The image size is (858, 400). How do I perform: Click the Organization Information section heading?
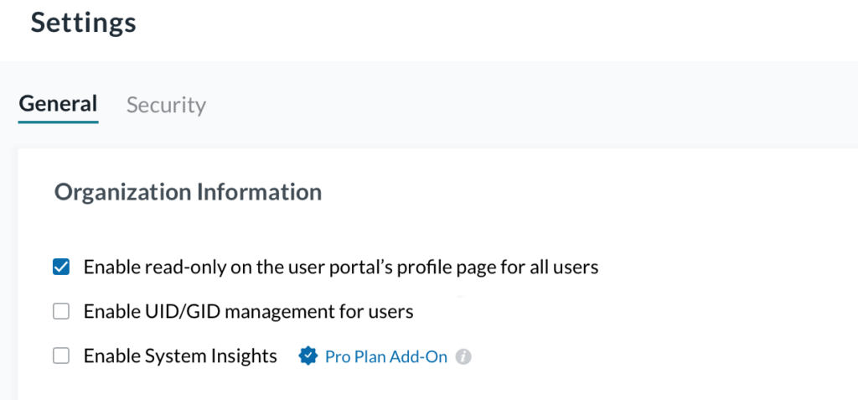pyautogui.click(x=188, y=192)
